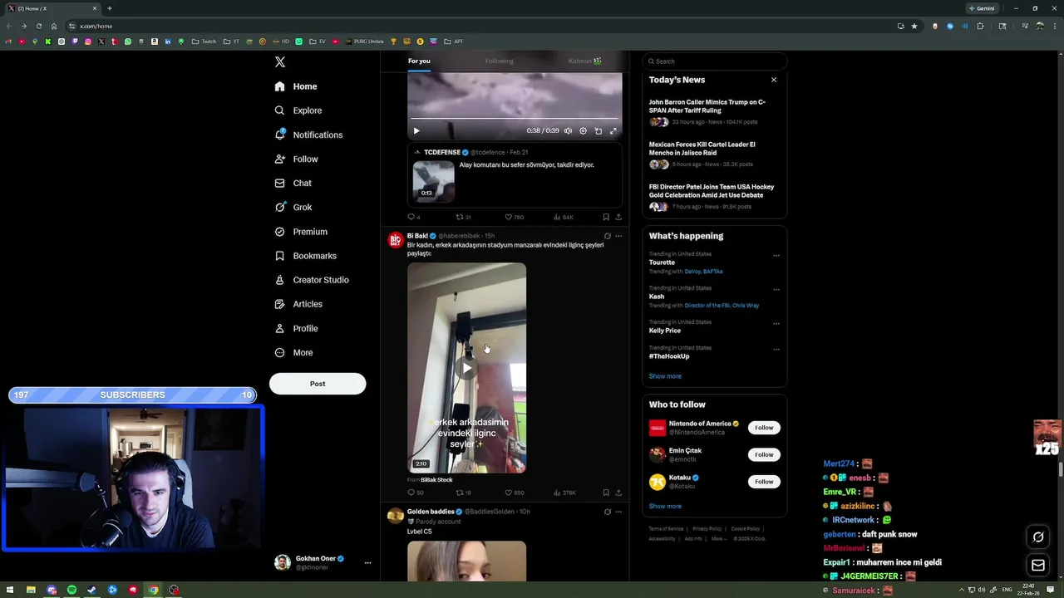Open the Mexican Forces Kill Cartel Leader story
This screenshot has height=598, width=1064.
(702, 149)
